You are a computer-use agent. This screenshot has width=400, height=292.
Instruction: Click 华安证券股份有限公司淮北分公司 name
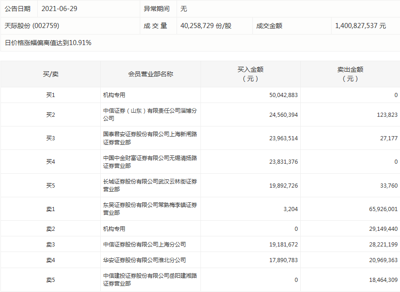[144, 260]
